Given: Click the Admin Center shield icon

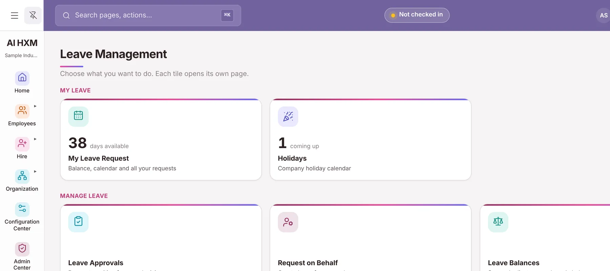Looking at the screenshot, I should point(22,249).
